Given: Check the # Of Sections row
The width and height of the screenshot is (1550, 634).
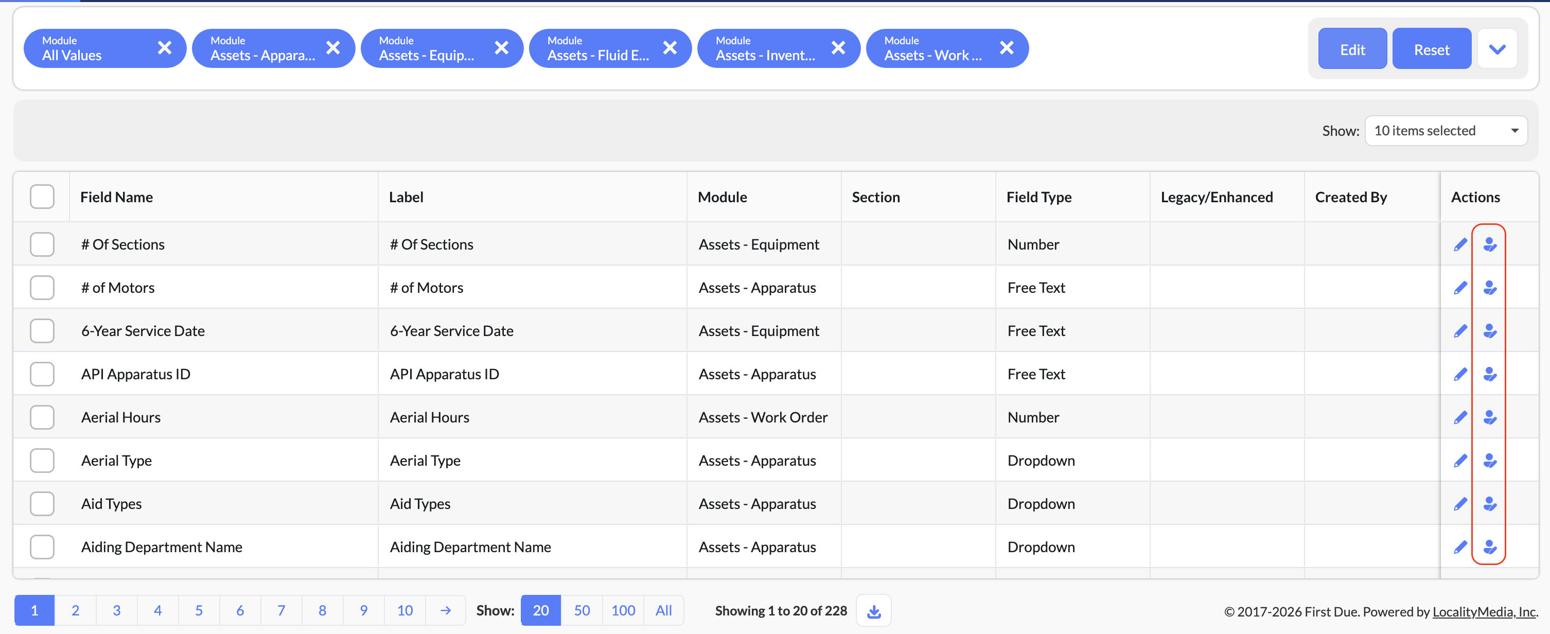Looking at the screenshot, I should pos(42,244).
